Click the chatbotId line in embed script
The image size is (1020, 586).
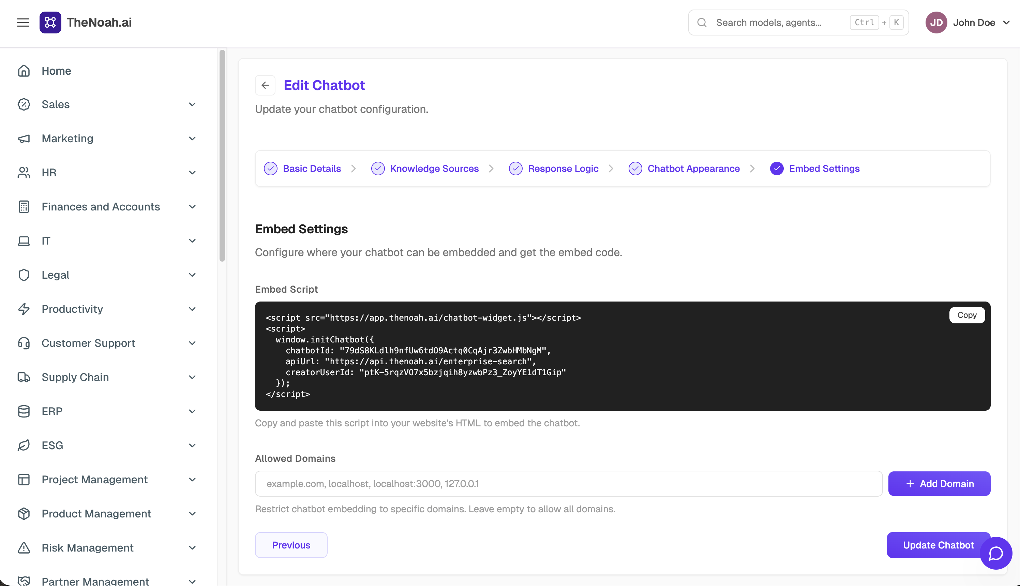pyautogui.click(x=418, y=351)
